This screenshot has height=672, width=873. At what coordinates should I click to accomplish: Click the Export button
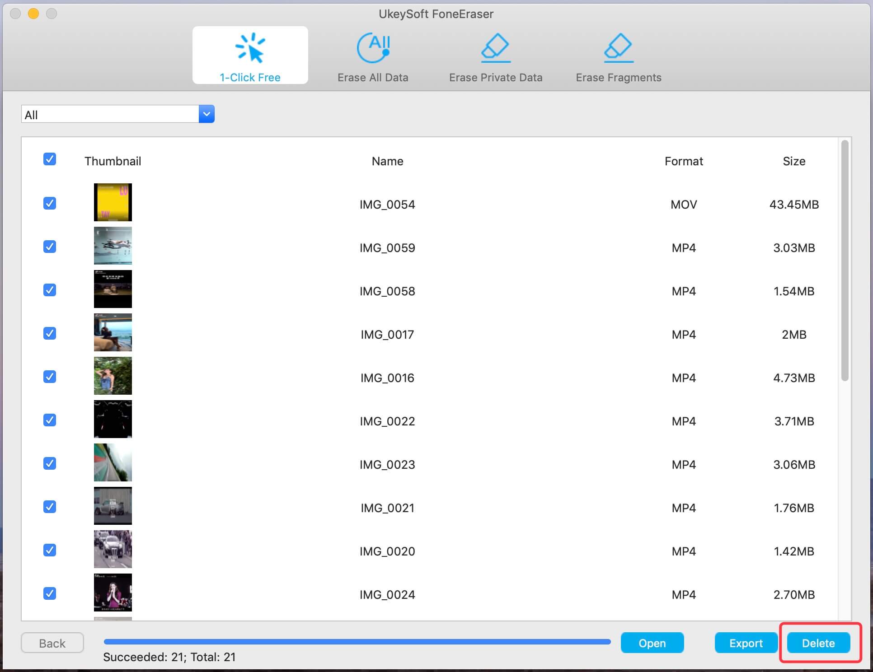[x=746, y=643]
